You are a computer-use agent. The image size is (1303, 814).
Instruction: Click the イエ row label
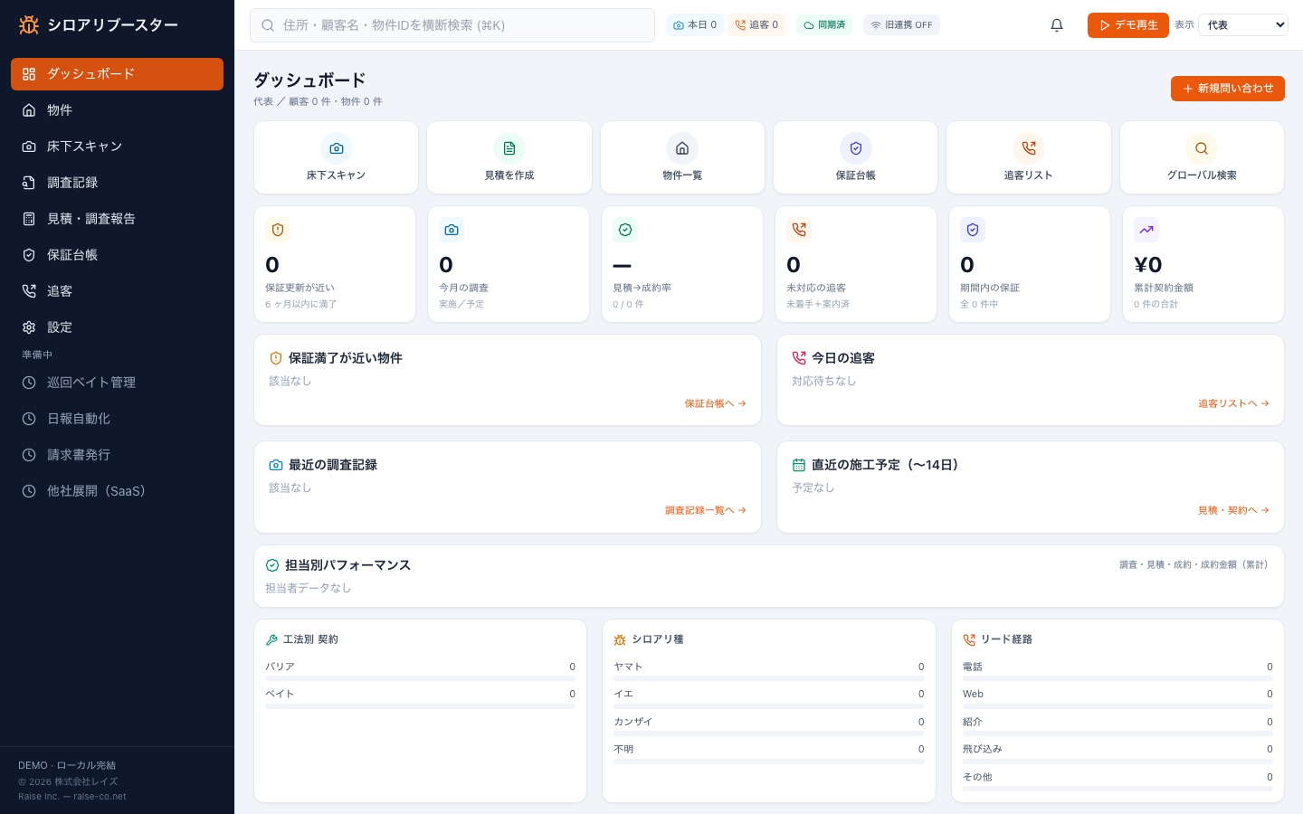click(623, 694)
